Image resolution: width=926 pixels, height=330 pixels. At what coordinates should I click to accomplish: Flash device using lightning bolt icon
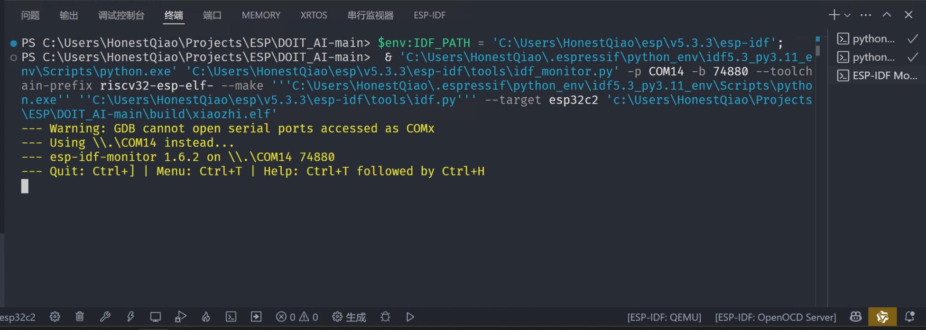click(130, 317)
